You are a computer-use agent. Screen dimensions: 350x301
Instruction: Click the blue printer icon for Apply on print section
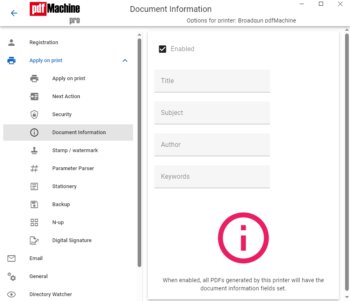click(x=11, y=61)
